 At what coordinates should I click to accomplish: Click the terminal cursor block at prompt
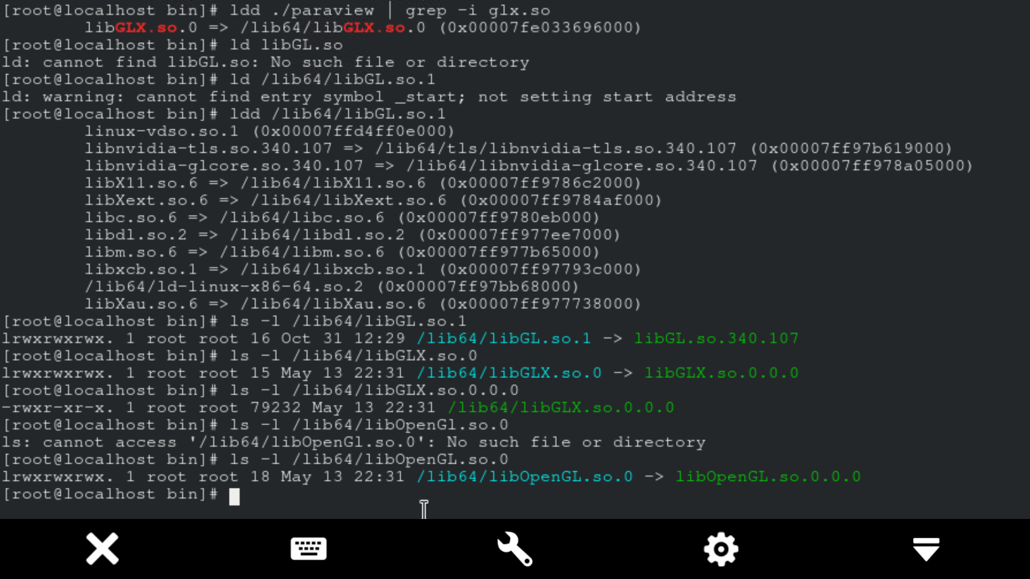pos(234,496)
